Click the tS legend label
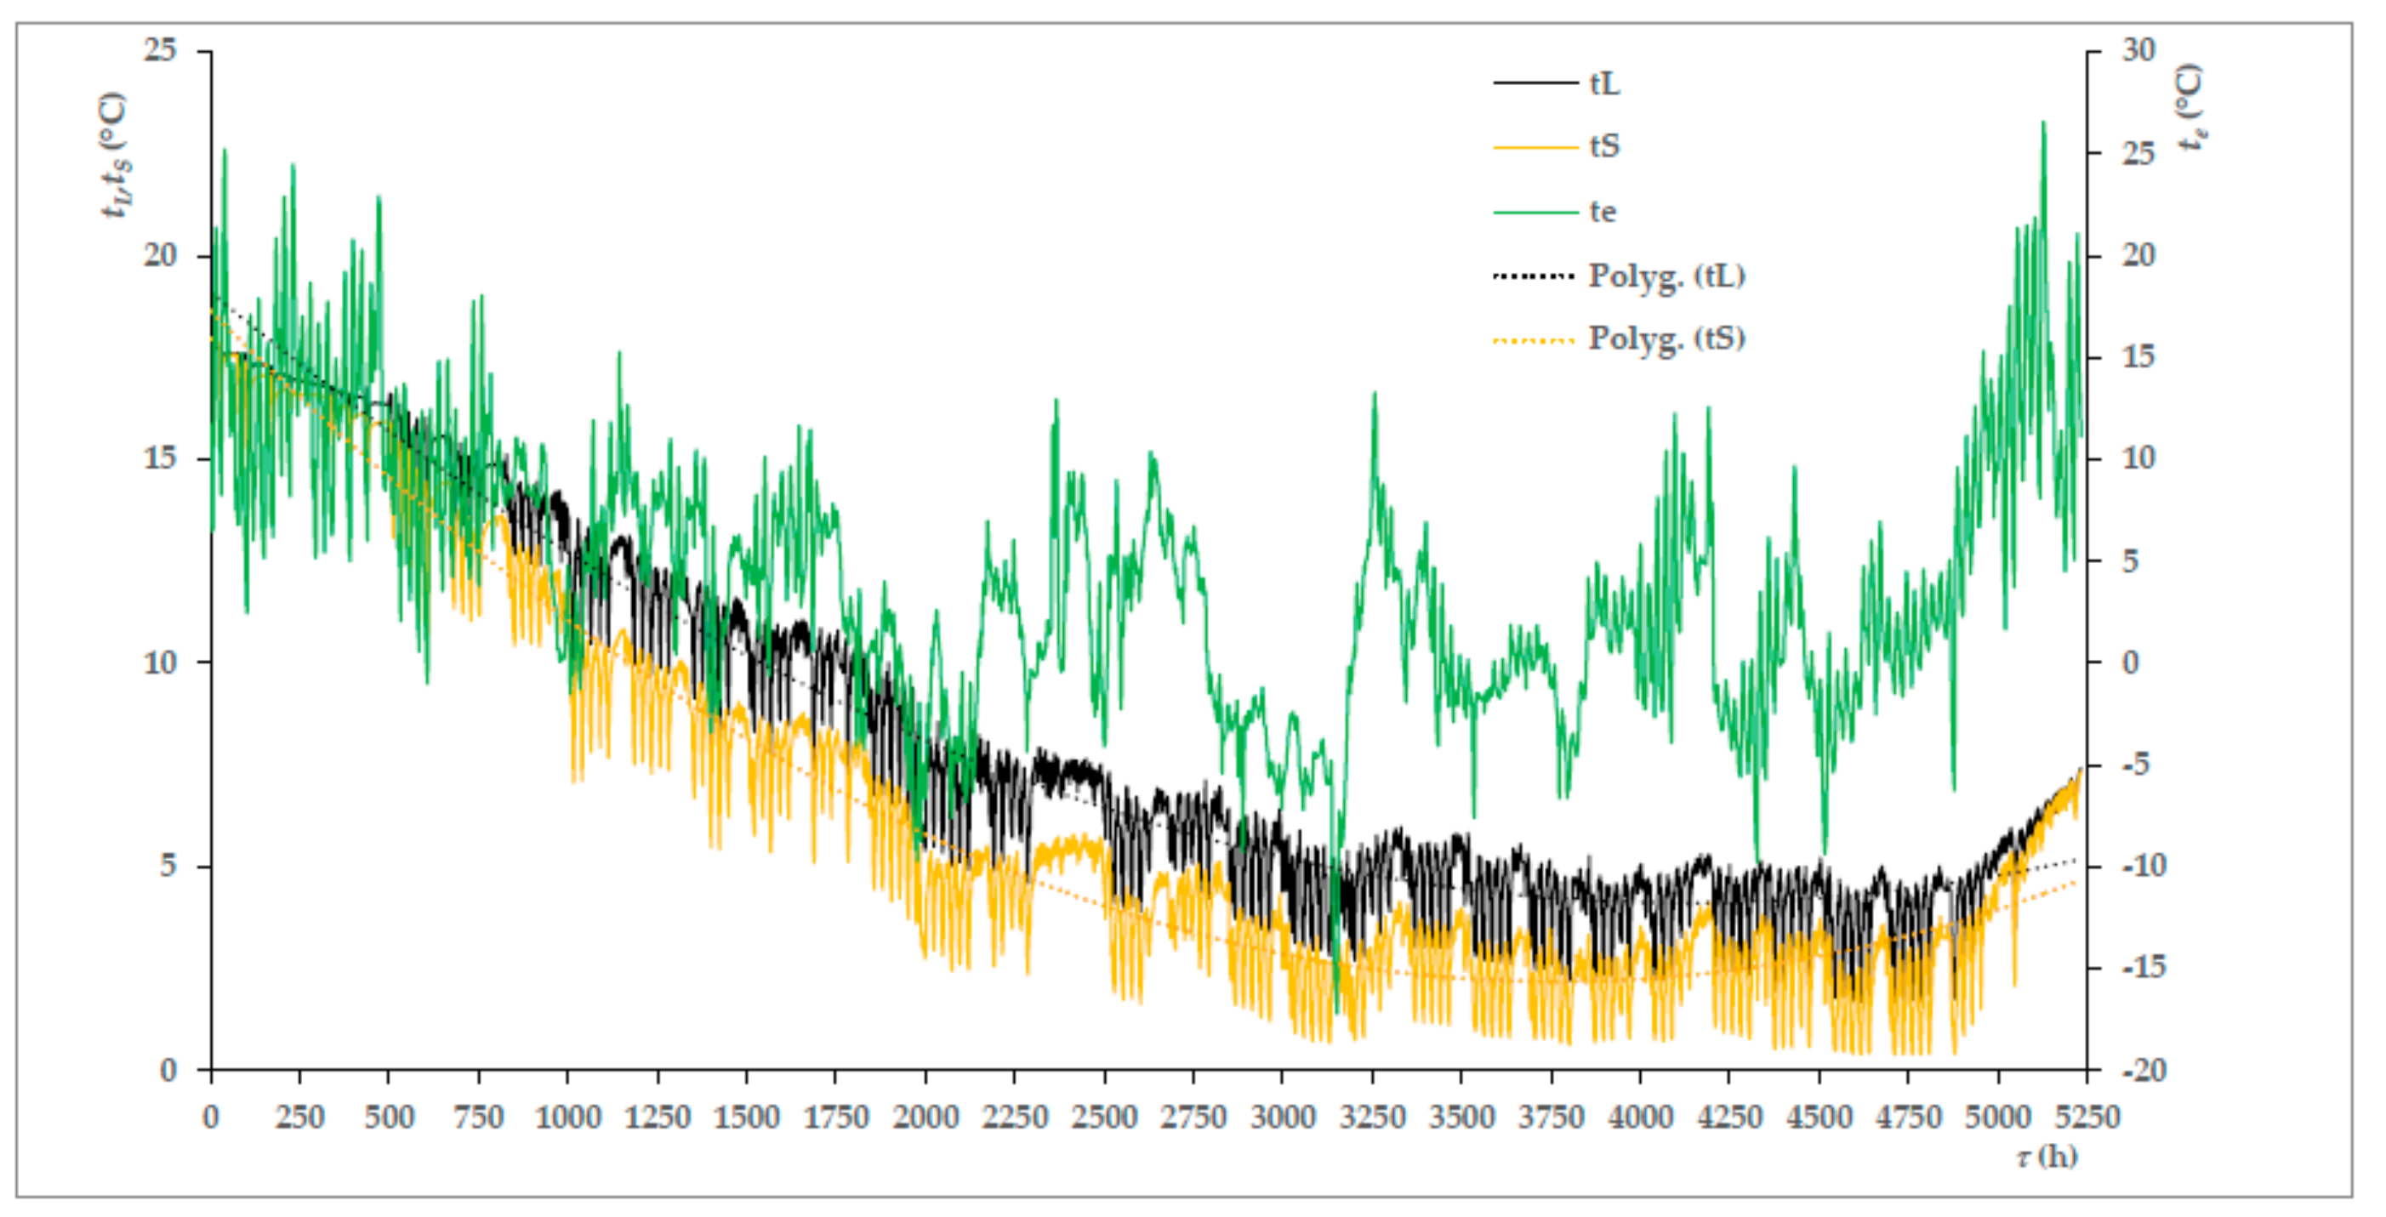 1604,146
